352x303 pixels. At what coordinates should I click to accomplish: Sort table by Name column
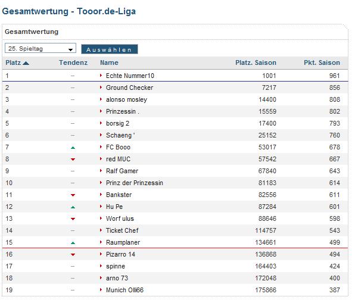click(x=109, y=63)
